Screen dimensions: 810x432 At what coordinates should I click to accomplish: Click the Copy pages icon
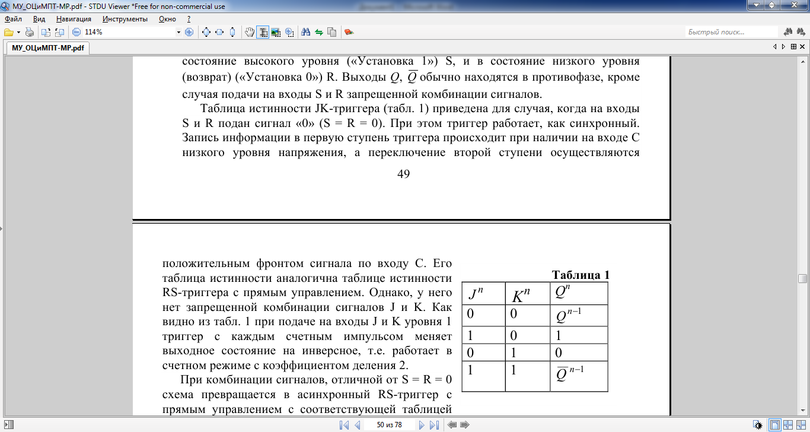(x=331, y=32)
